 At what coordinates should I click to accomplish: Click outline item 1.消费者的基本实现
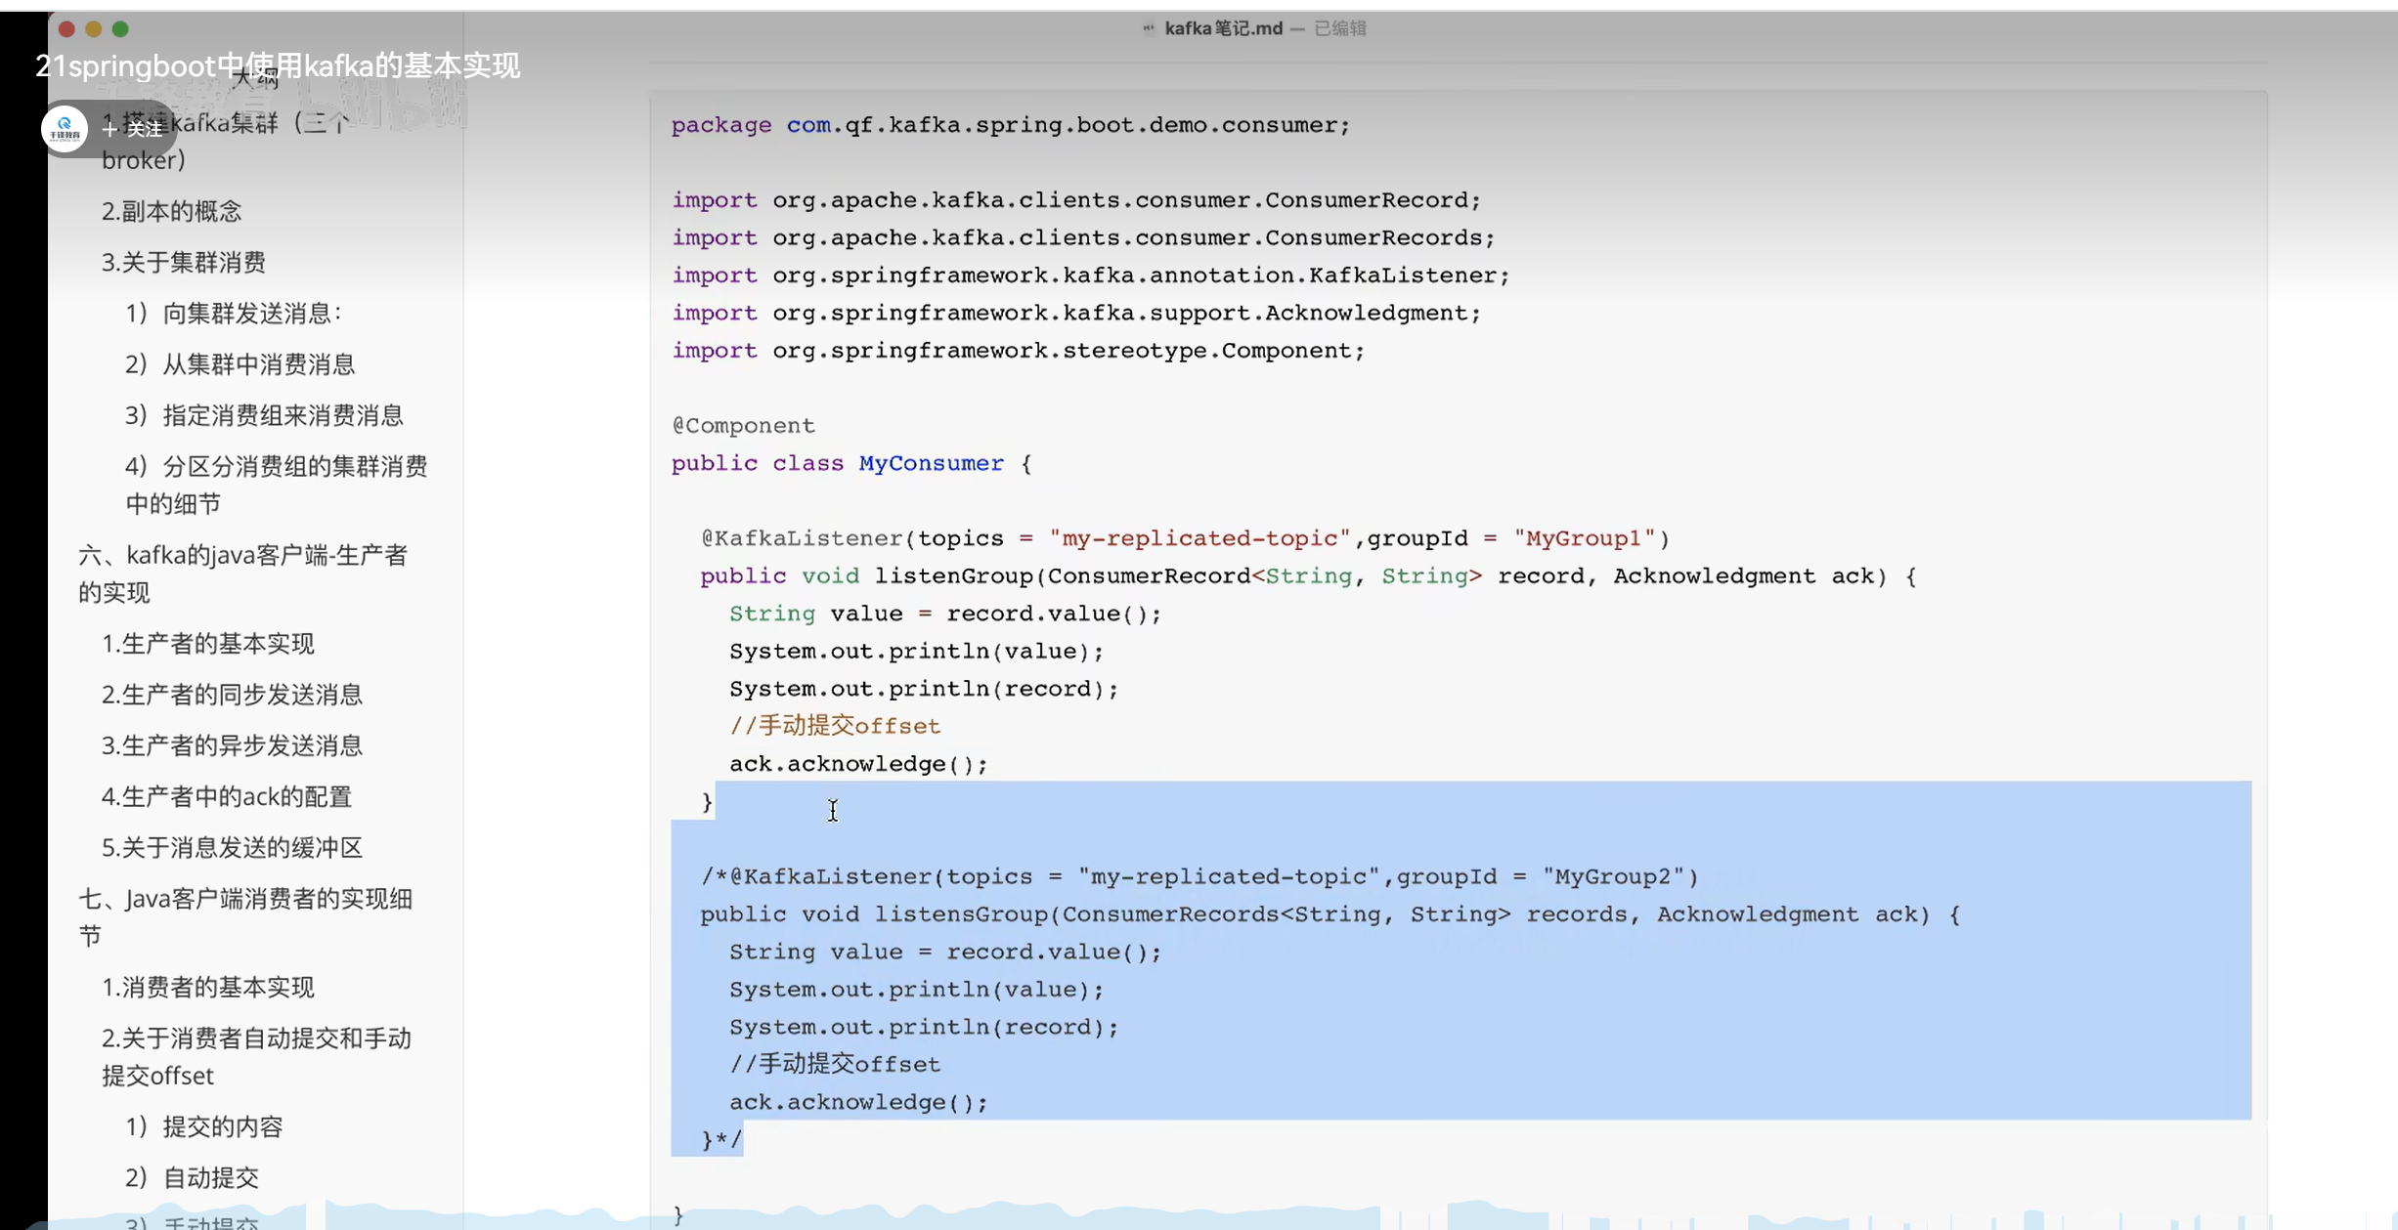click(x=207, y=987)
